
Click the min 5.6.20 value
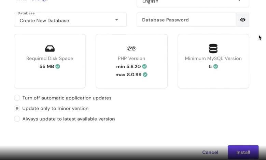128,66
